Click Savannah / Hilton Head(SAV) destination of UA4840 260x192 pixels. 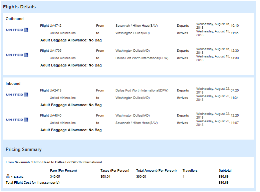137,123
